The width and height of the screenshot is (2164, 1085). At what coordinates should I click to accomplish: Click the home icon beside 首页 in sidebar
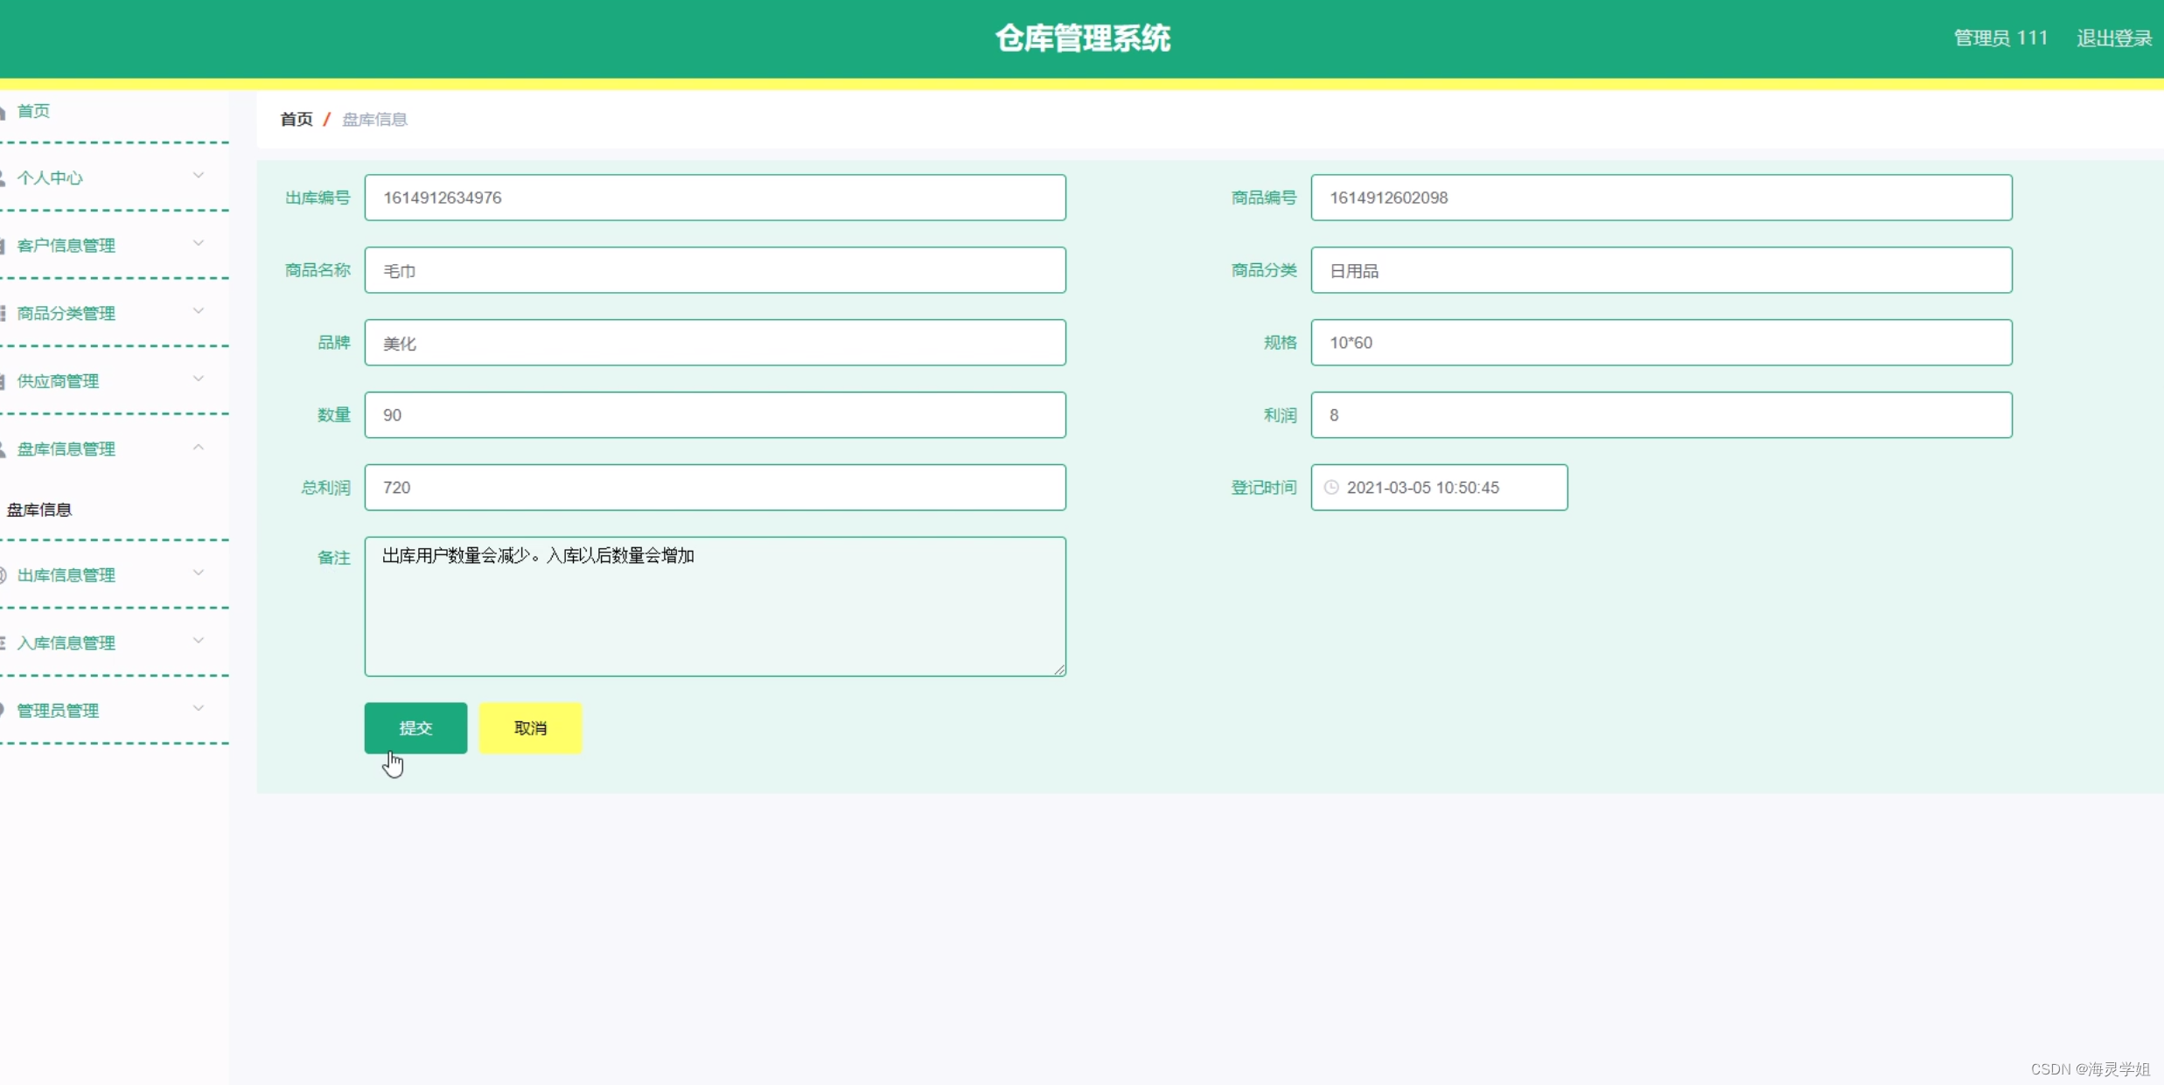[3, 112]
